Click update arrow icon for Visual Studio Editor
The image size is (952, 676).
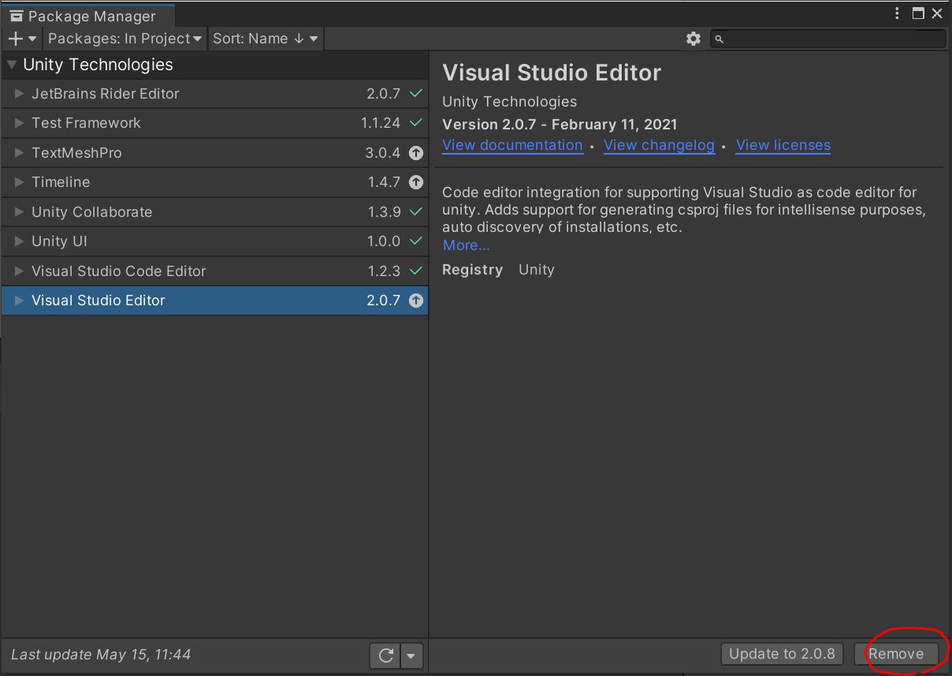coord(416,301)
